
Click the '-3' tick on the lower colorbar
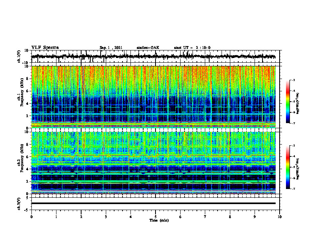(293, 146)
